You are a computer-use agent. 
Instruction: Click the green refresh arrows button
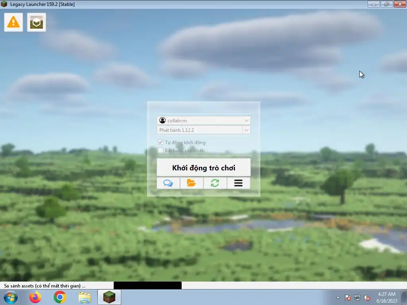coord(215,183)
